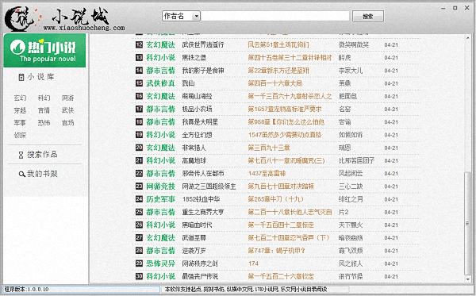Click rank badge 15 in the list

pos(139,83)
